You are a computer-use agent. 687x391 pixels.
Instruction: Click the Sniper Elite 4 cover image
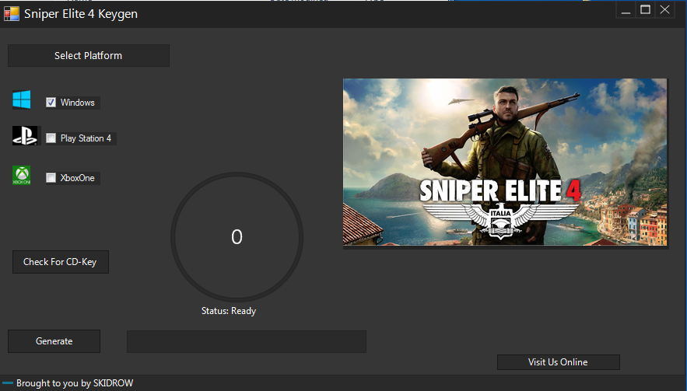click(x=505, y=162)
